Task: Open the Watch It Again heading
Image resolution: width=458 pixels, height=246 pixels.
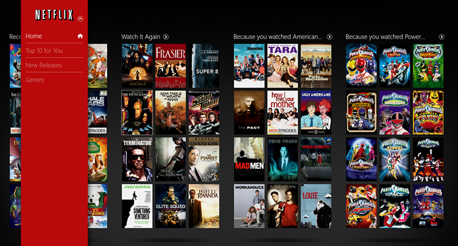Action: pyautogui.click(x=141, y=37)
